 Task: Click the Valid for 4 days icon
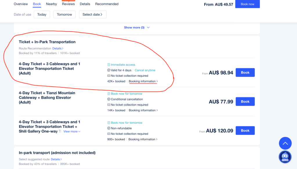(109, 70)
